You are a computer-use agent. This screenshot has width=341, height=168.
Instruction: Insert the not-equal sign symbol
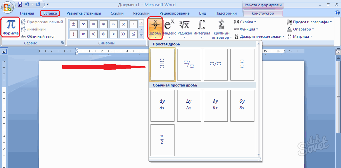tap(104, 24)
